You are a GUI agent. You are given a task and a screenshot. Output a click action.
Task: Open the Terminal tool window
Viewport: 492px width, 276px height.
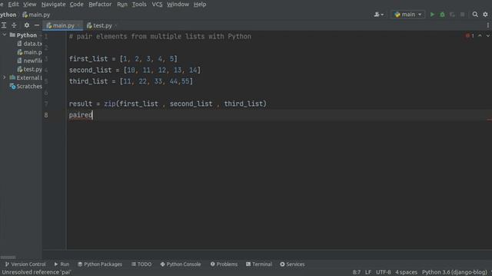(259, 264)
